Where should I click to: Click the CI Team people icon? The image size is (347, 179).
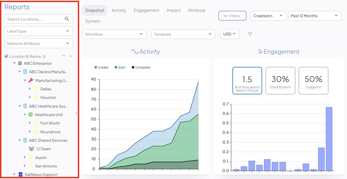pyautogui.click(x=31, y=149)
